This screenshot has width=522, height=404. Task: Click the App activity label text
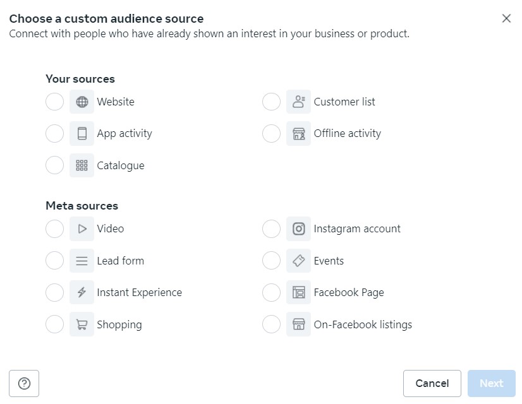124,134
